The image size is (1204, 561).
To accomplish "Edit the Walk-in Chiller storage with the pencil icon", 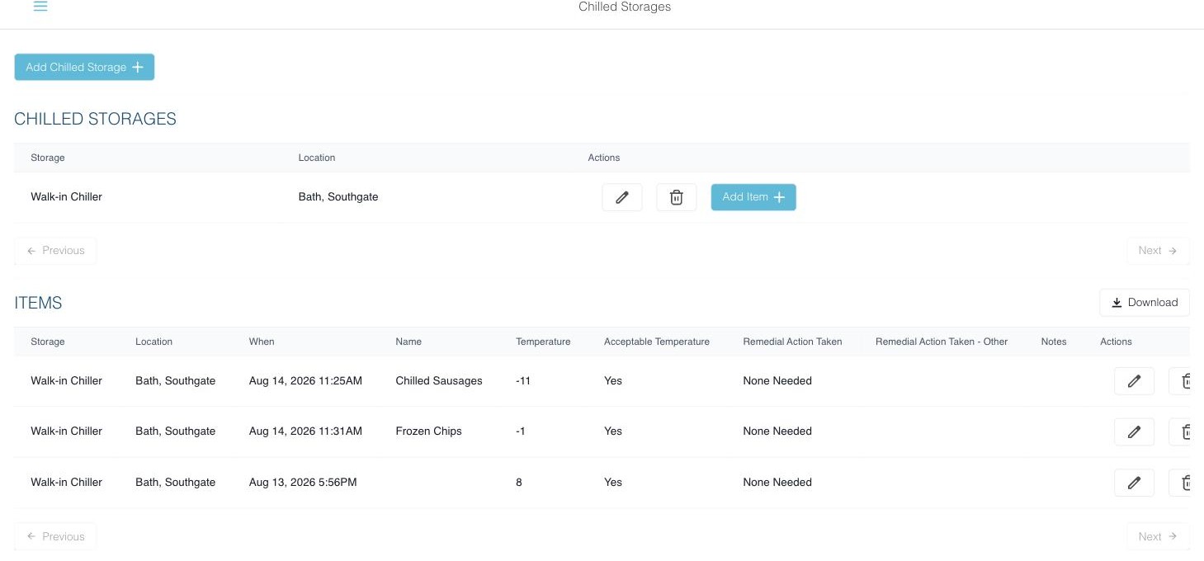I will [622, 197].
